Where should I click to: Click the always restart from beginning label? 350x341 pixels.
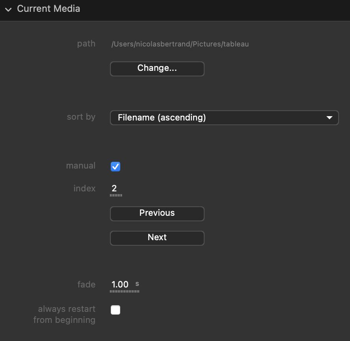coord(65,314)
